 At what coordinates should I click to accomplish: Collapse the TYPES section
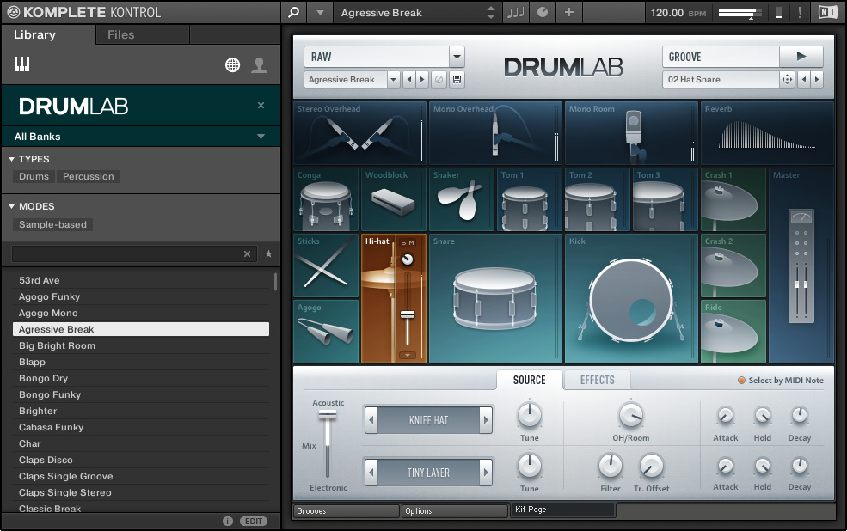pos(11,159)
